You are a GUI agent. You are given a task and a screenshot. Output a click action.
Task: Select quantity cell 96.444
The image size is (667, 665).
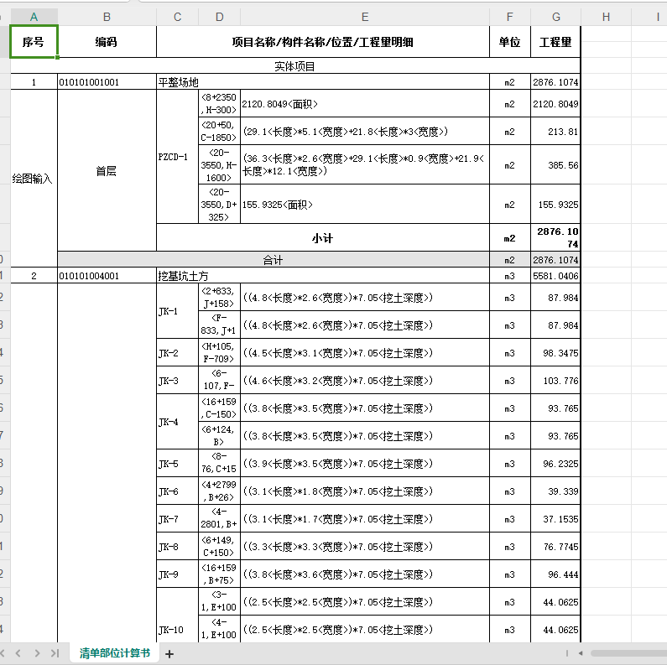(555, 574)
